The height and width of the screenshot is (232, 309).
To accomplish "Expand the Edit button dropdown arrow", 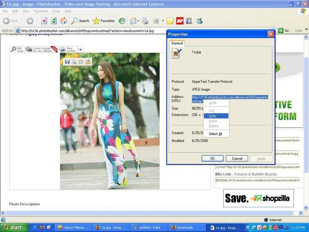I will click(163, 21).
